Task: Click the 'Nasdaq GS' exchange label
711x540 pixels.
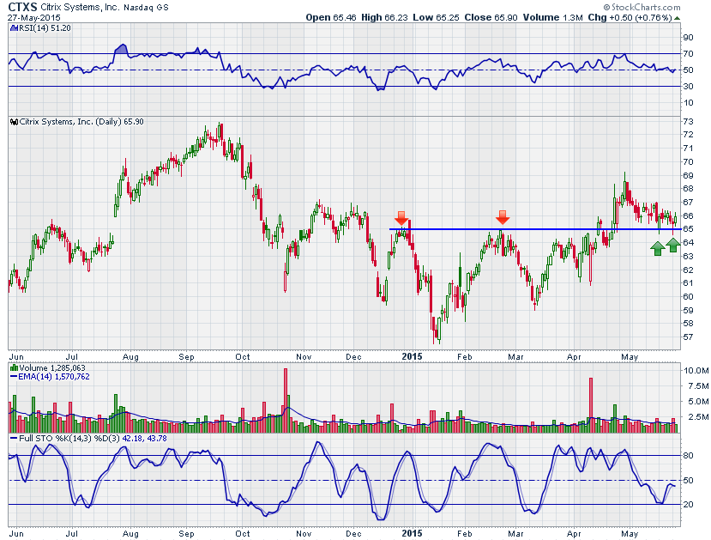Action: pos(146,8)
